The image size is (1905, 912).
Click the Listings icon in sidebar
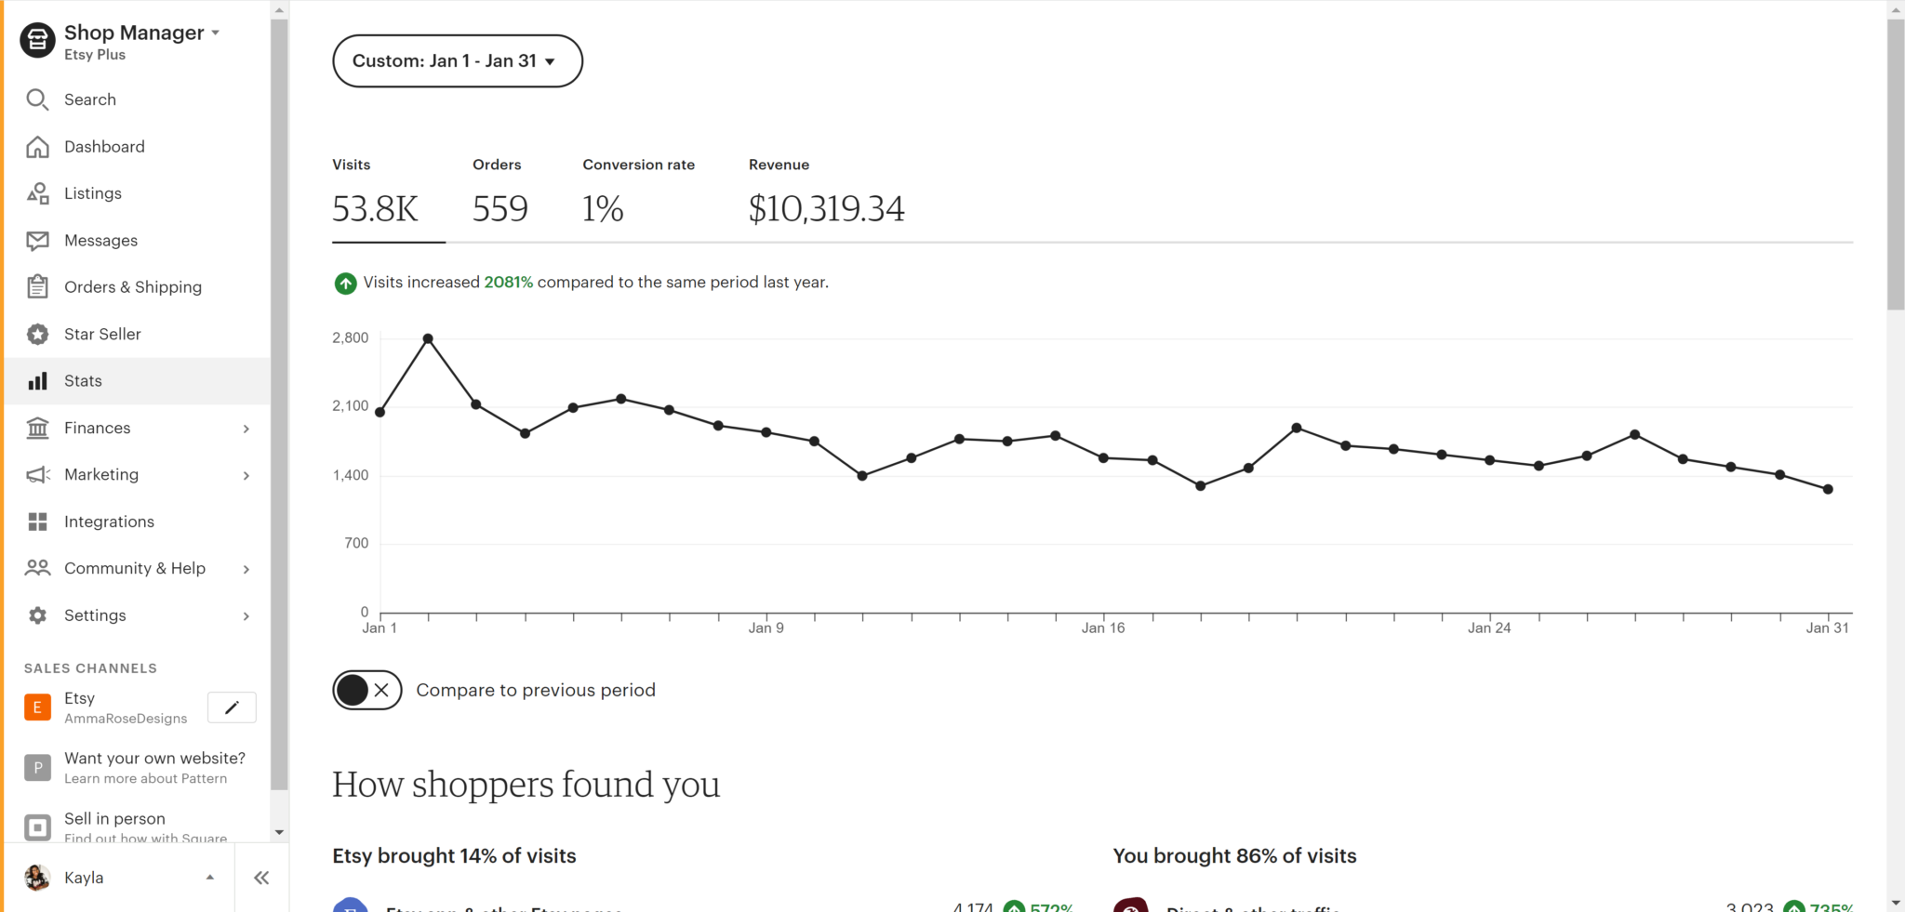38,192
